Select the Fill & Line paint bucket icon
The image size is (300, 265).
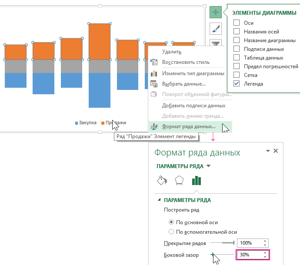pyautogui.click(x=162, y=180)
